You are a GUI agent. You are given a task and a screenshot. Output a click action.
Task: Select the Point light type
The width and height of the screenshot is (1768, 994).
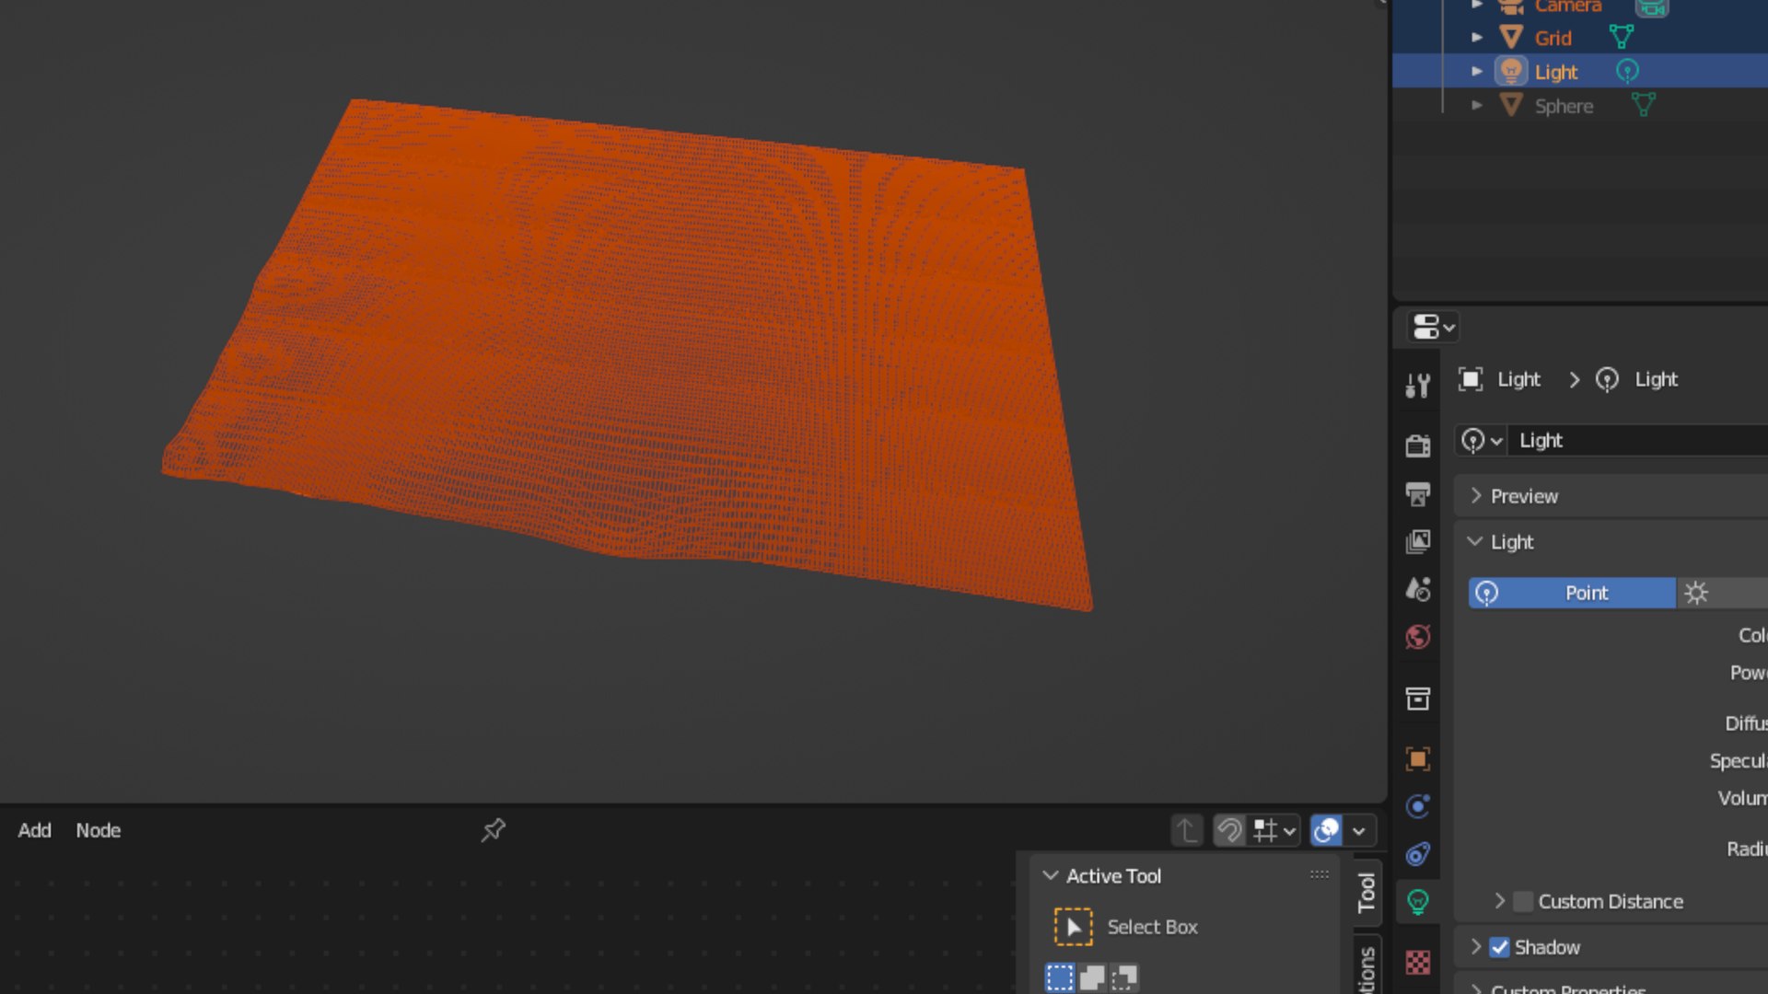coord(1573,593)
